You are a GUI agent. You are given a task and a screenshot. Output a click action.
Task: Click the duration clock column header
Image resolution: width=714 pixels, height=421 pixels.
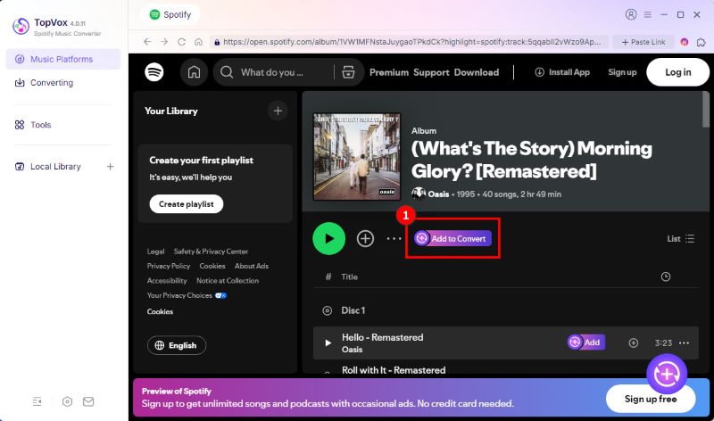(665, 277)
